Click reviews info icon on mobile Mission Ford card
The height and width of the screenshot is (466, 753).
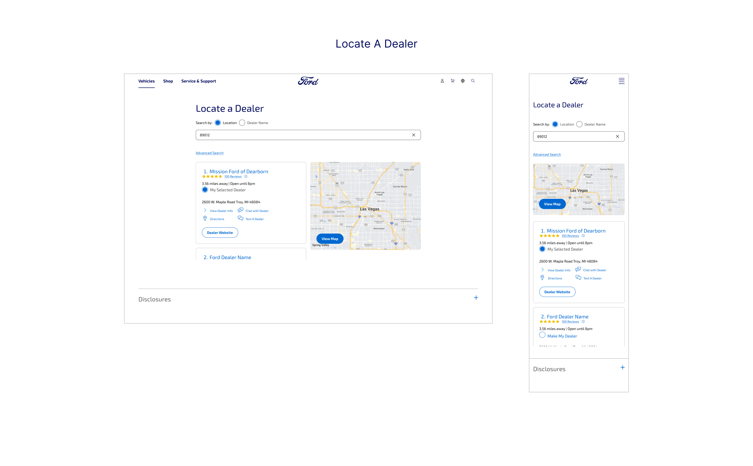pyautogui.click(x=583, y=236)
